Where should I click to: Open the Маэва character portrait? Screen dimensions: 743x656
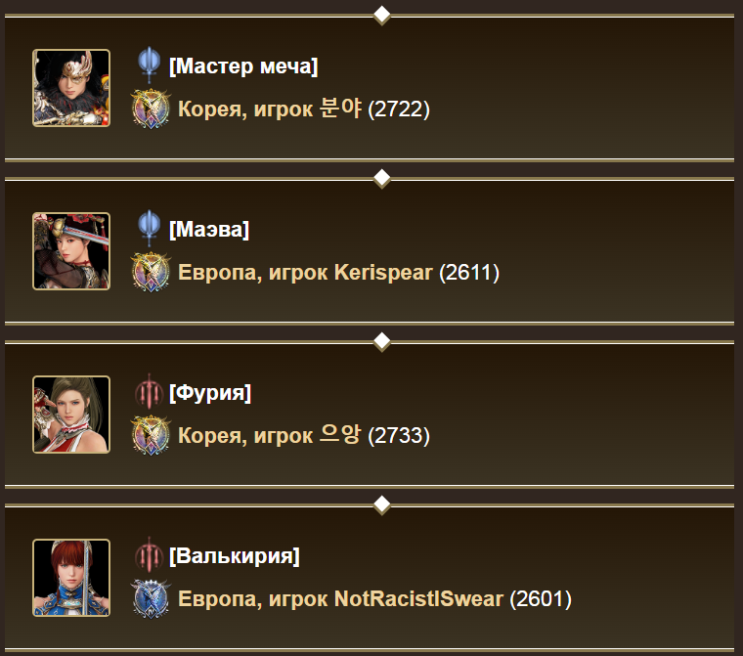(71, 250)
